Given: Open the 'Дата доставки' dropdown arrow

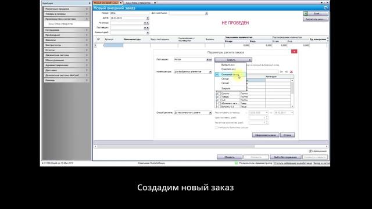Looking at the screenshot, I should [206, 13].
